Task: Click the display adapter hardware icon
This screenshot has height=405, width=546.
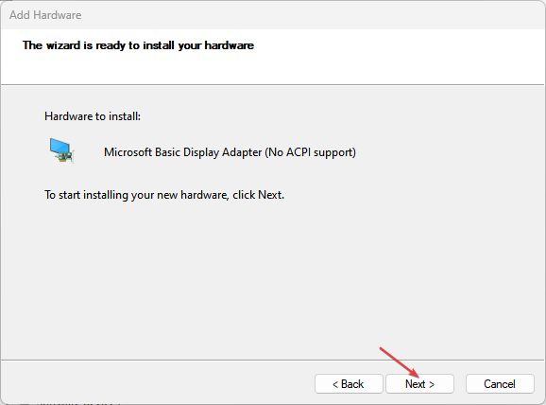Action: click(x=61, y=150)
